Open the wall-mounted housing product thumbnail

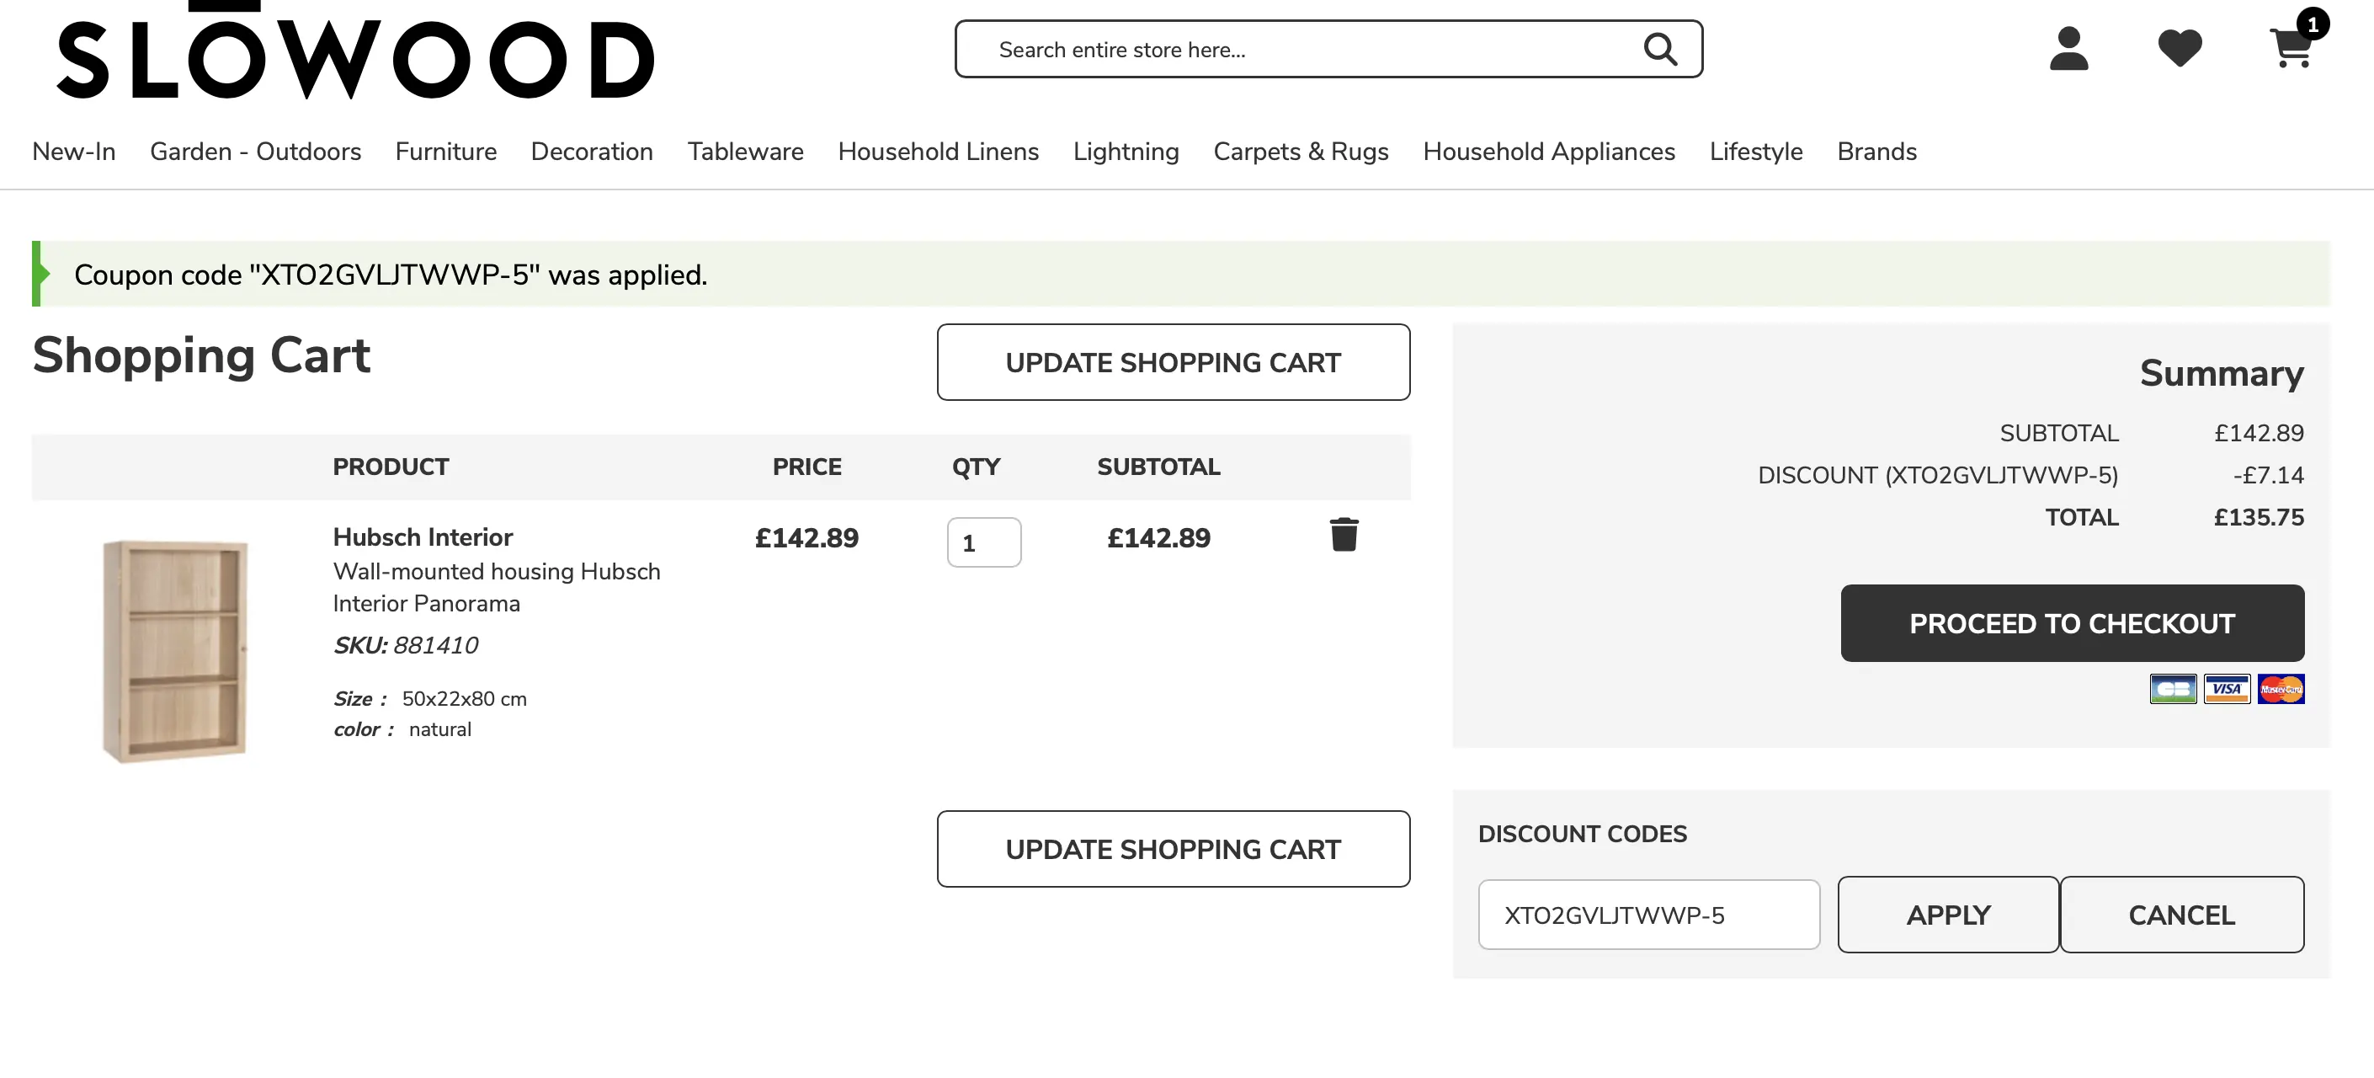click(x=175, y=651)
